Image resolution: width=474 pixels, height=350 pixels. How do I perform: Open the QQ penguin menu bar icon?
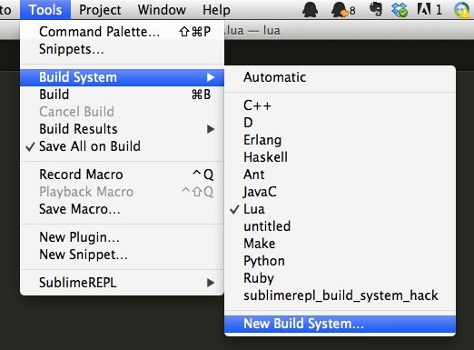310,10
